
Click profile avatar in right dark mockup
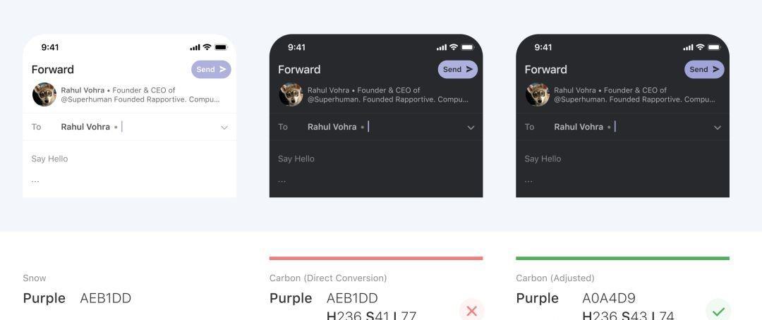point(538,94)
